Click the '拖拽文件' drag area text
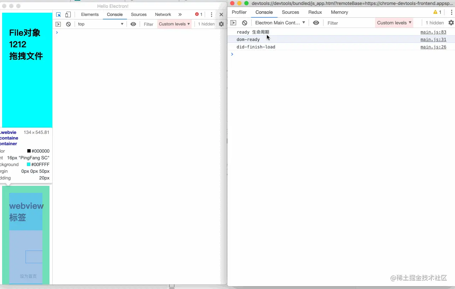This screenshot has width=455, height=289. pyautogui.click(x=26, y=56)
